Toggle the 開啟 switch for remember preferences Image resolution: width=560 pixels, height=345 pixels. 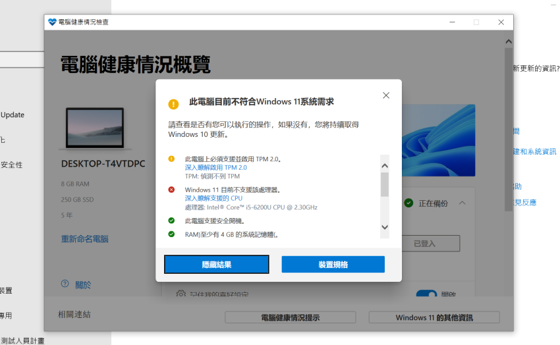426,294
